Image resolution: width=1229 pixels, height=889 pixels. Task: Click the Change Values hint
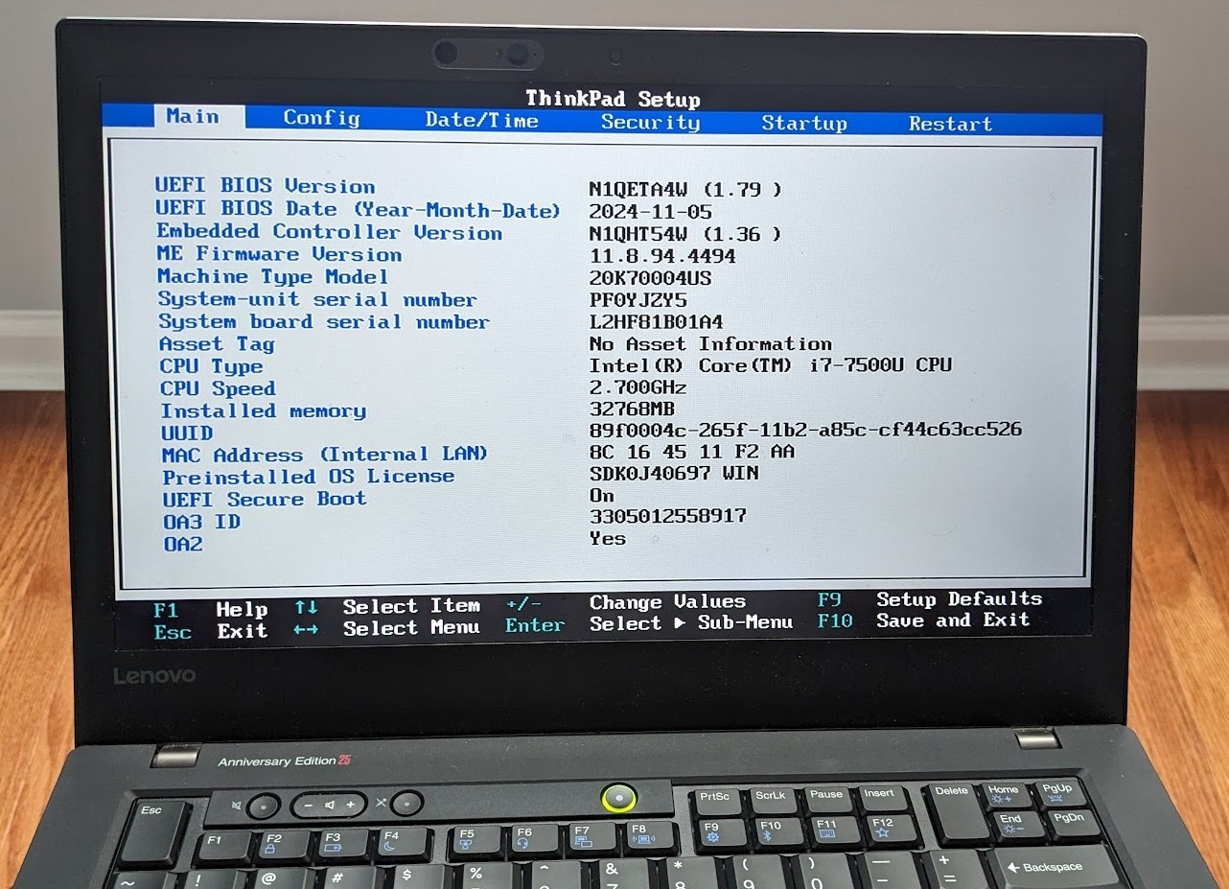[626, 602]
